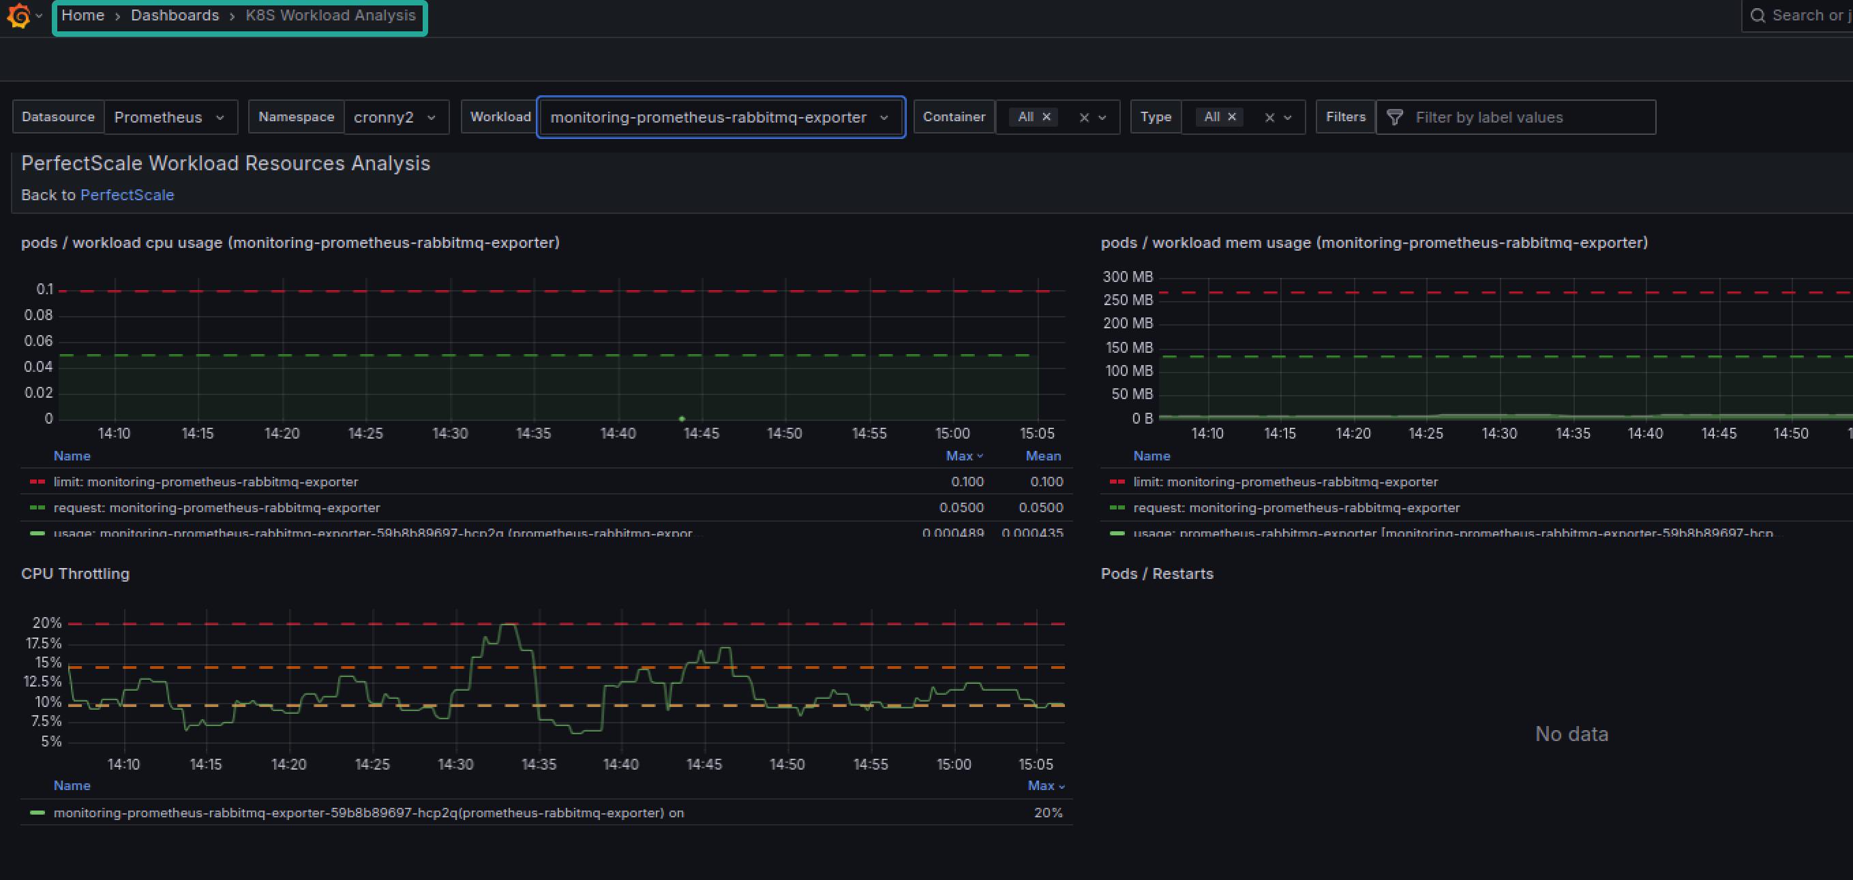
Task: Open the Workload selector dropdown
Action: coord(721,117)
